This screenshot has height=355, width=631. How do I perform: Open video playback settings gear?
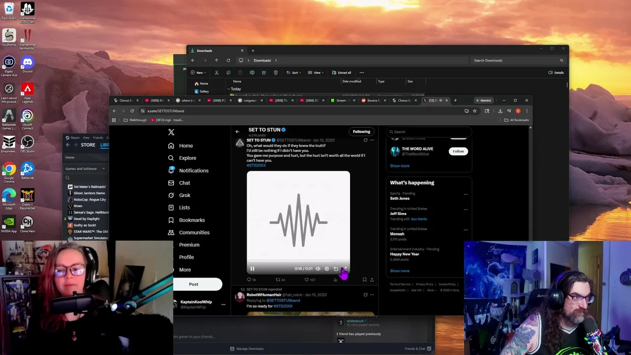(x=326, y=269)
